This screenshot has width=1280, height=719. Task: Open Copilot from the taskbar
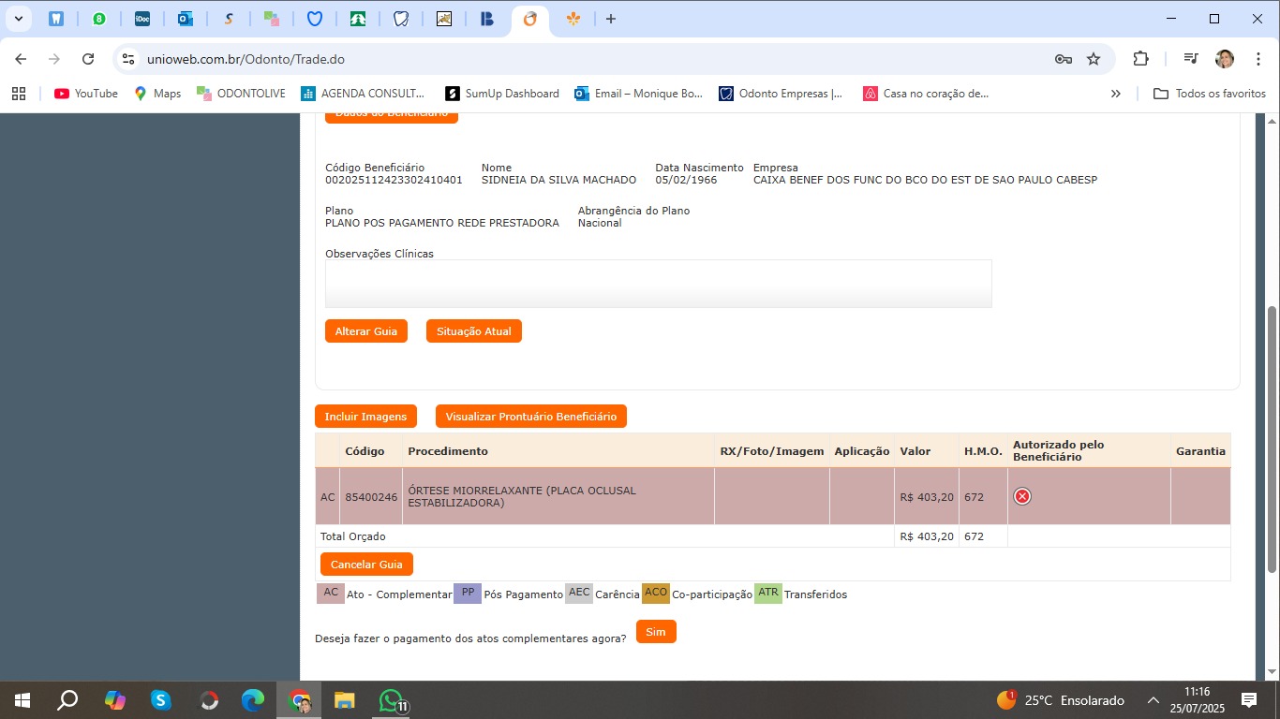pos(115,700)
